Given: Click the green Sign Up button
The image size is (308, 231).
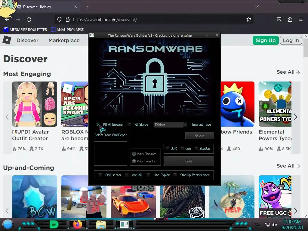Looking at the screenshot, I should (x=266, y=40).
